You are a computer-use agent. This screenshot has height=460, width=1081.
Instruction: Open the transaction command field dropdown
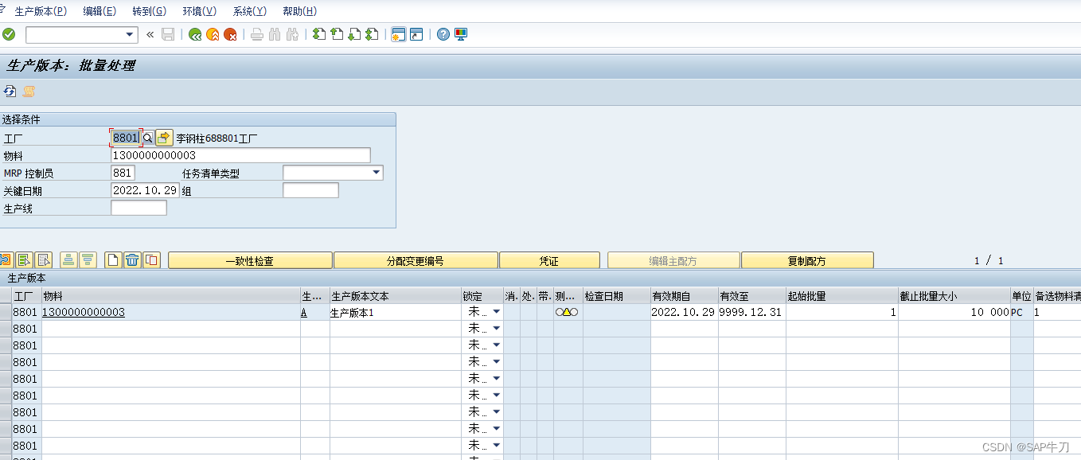click(131, 34)
